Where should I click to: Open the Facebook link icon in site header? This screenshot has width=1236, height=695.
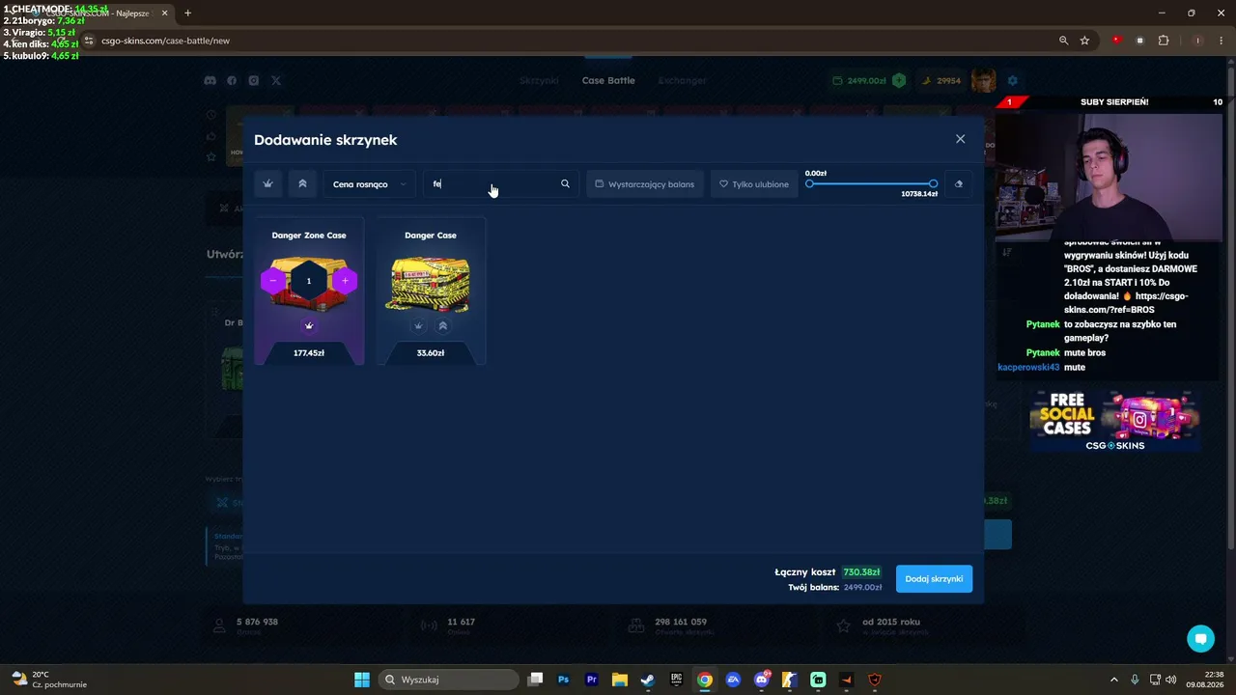click(x=232, y=80)
